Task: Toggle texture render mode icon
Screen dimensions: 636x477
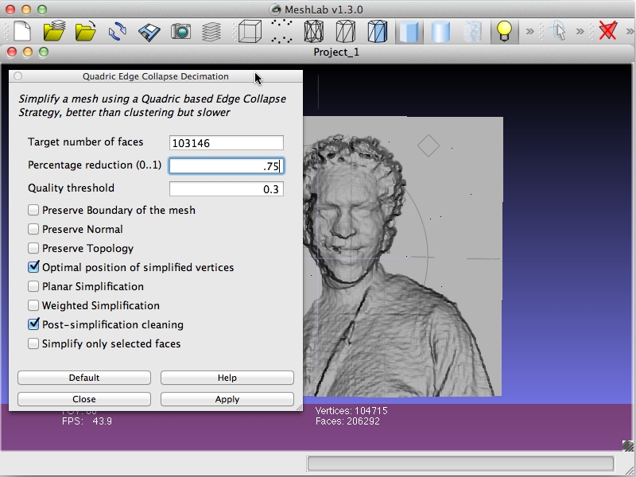Action: (x=472, y=31)
